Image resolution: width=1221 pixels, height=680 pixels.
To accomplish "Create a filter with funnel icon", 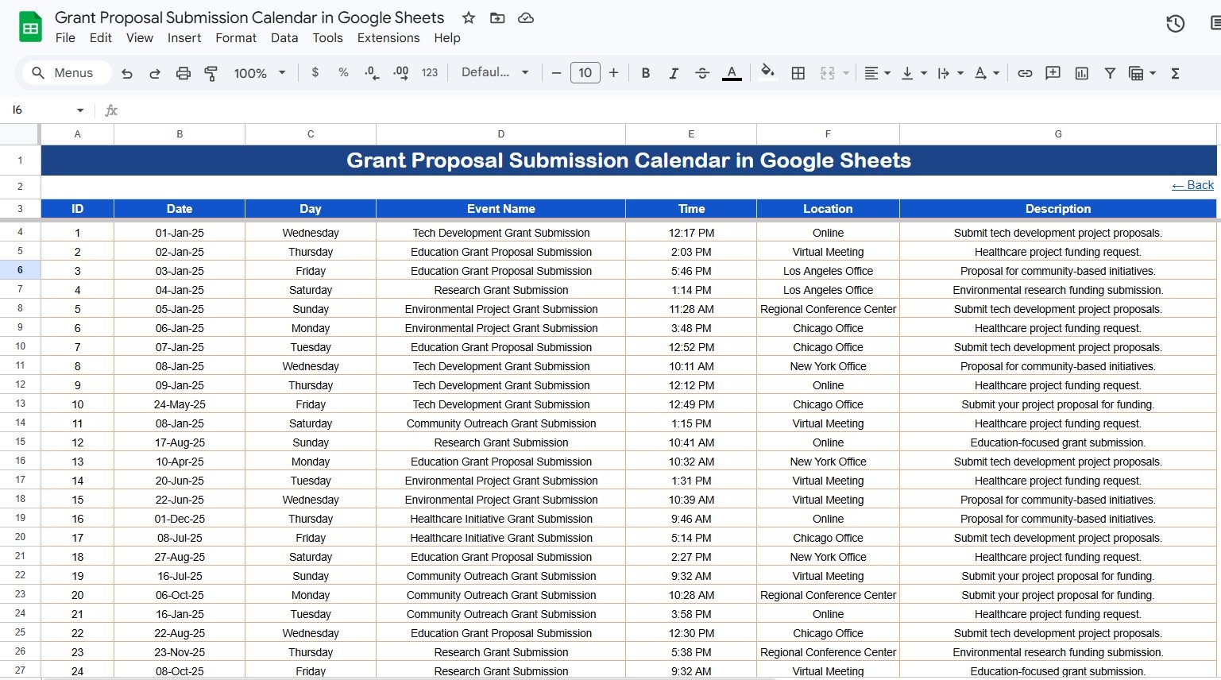I will [1110, 73].
